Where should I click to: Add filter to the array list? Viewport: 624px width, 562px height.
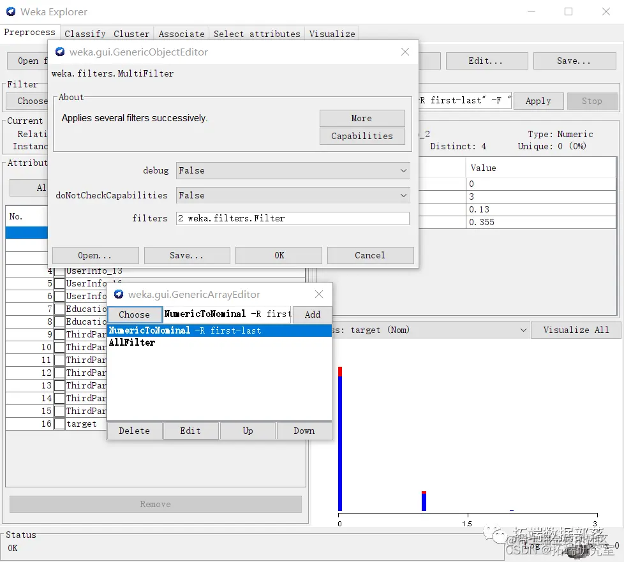[x=313, y=314]
